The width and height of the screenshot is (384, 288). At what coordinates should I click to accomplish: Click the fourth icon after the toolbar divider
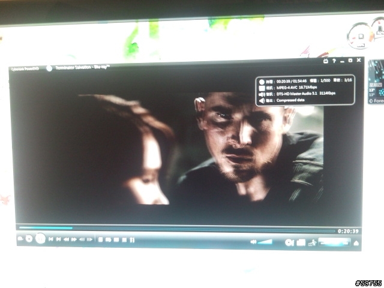pyautogui.click(x=124, y=240)
